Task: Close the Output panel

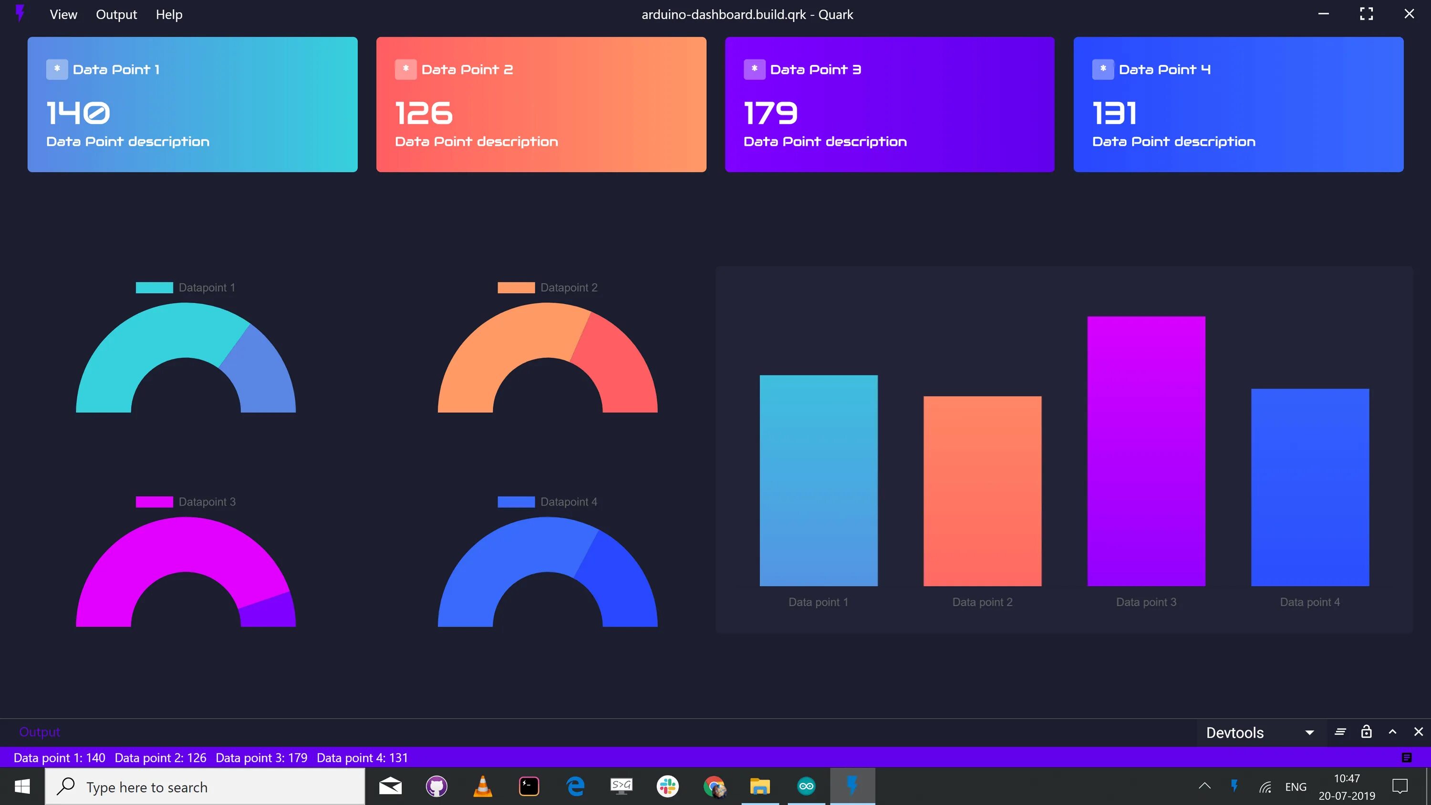Action: point(1418,732)
